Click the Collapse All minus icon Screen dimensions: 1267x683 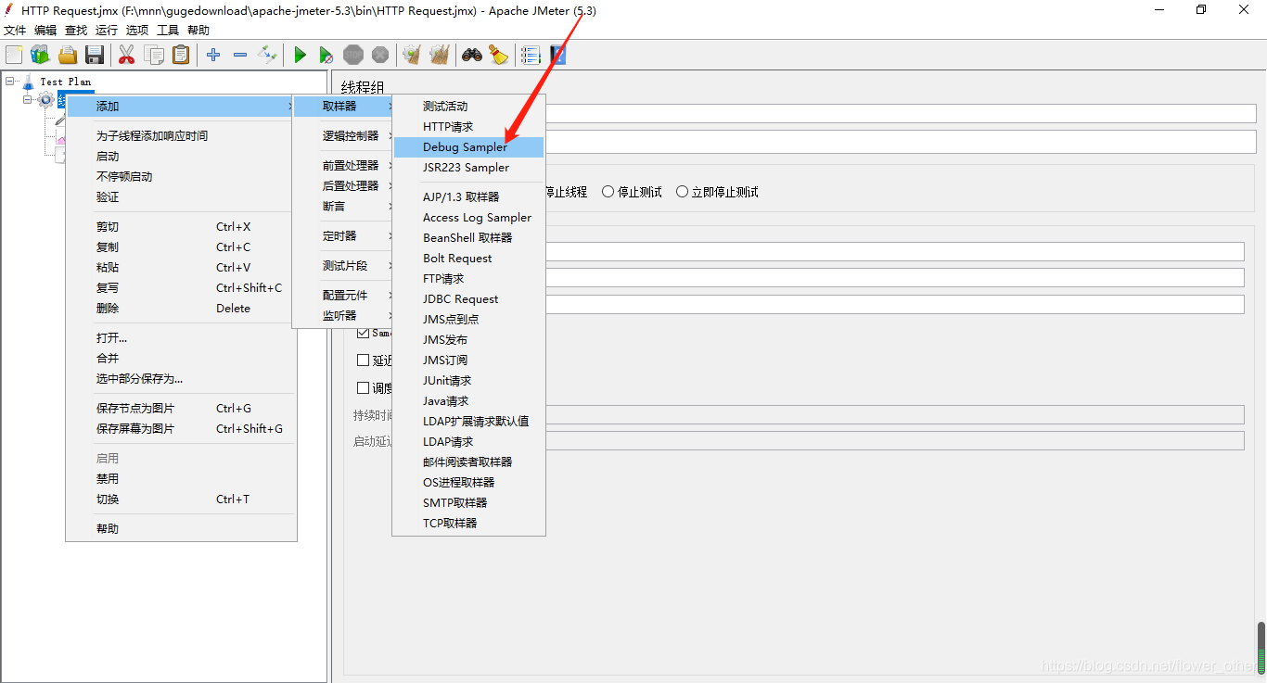tap(240, 55)
